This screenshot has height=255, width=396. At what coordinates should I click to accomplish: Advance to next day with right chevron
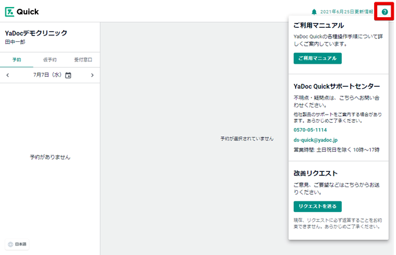pos(92,76)
